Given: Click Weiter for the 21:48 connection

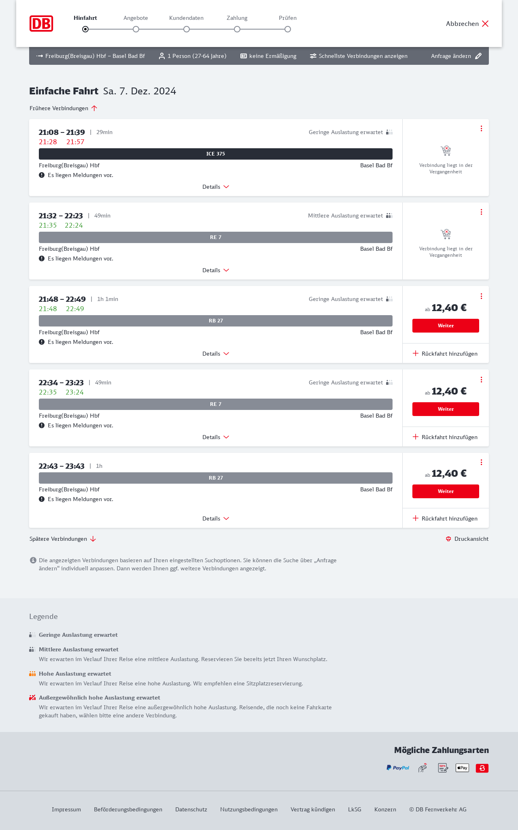Looking at the screenshot, I should click(x=446, y=326).
